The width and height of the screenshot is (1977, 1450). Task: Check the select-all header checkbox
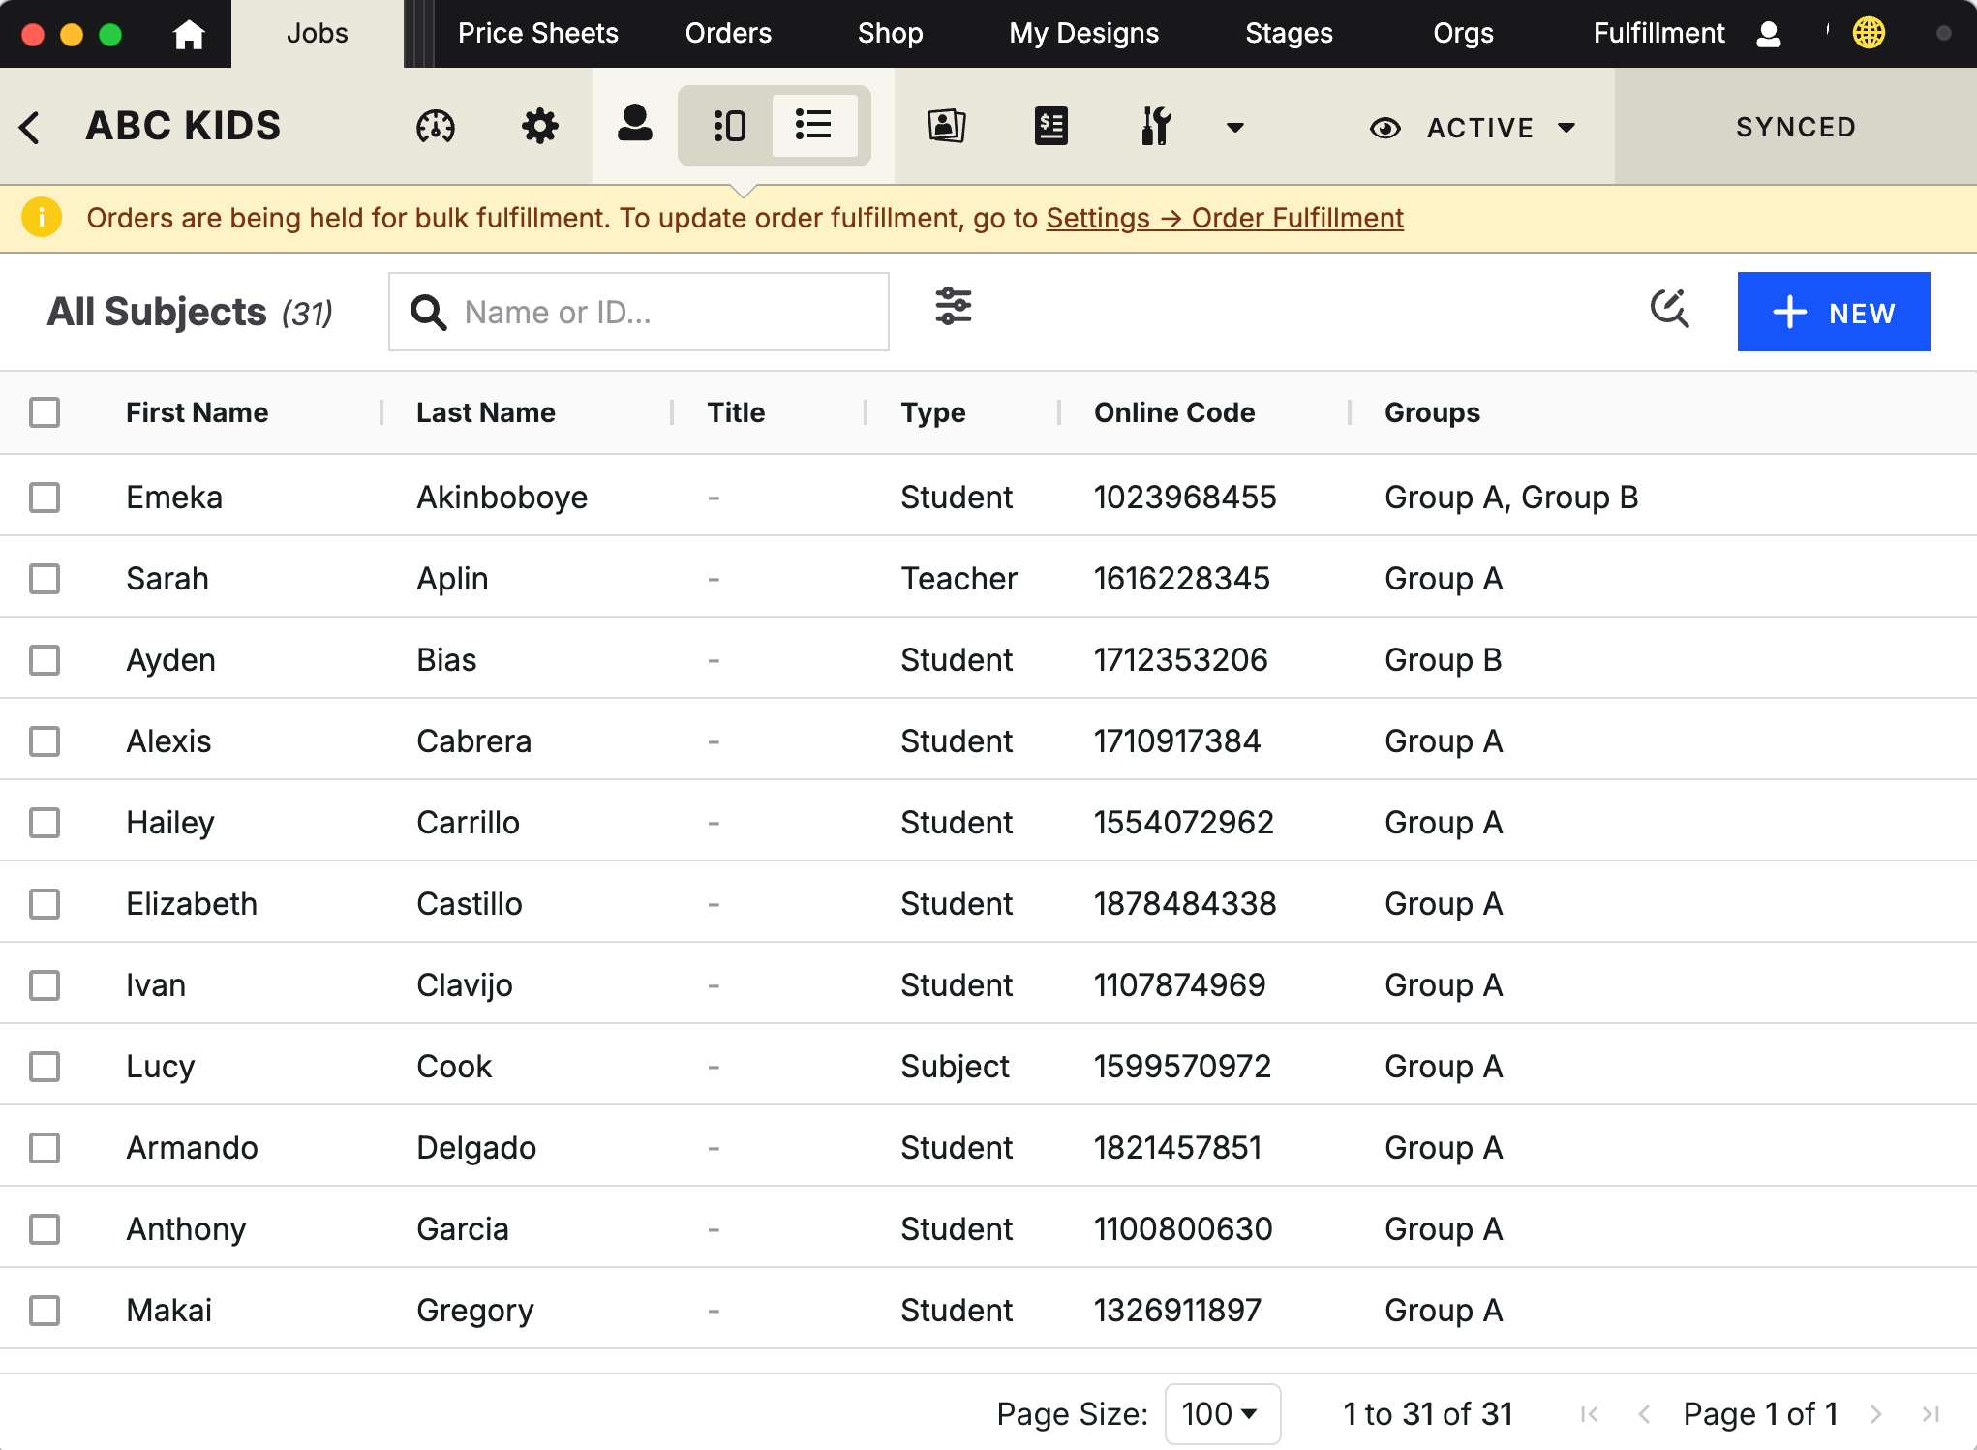45,412
